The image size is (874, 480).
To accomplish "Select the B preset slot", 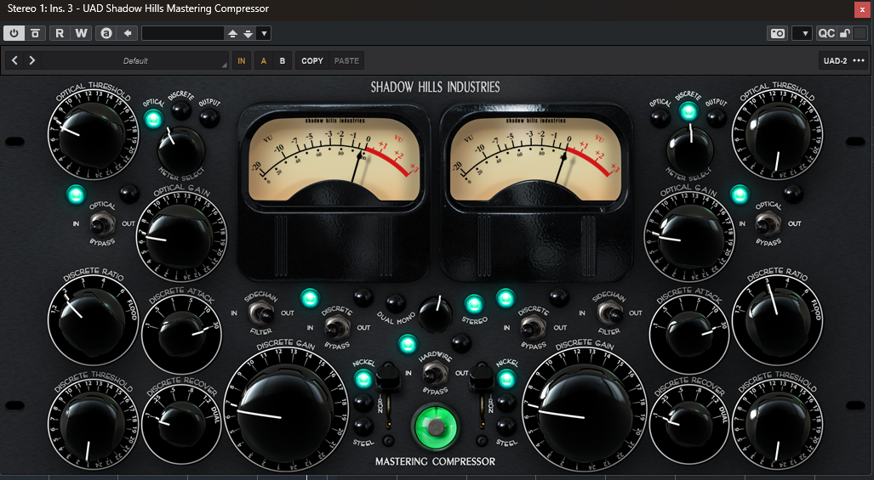I will [x=283, y=60].
